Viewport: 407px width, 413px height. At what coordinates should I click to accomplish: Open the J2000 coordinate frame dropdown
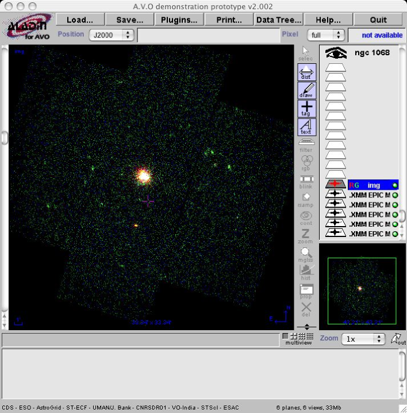pyautogui.click(x=111, y=35)
